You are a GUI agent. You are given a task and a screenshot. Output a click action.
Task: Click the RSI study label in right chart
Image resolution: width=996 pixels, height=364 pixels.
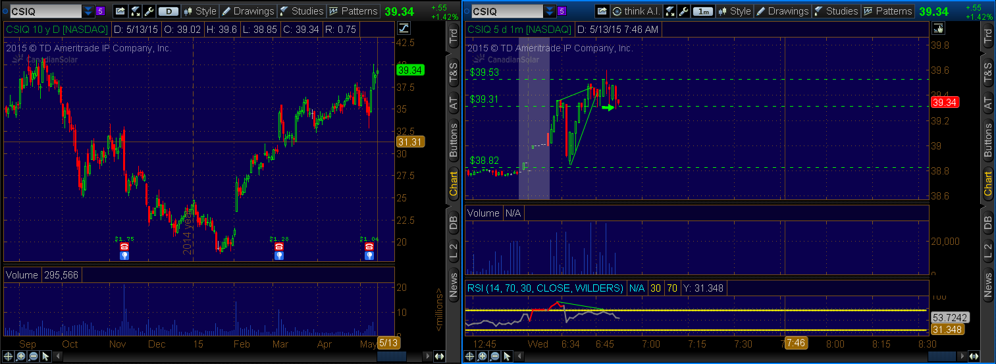pyautogui.click(x=545, y=288)
